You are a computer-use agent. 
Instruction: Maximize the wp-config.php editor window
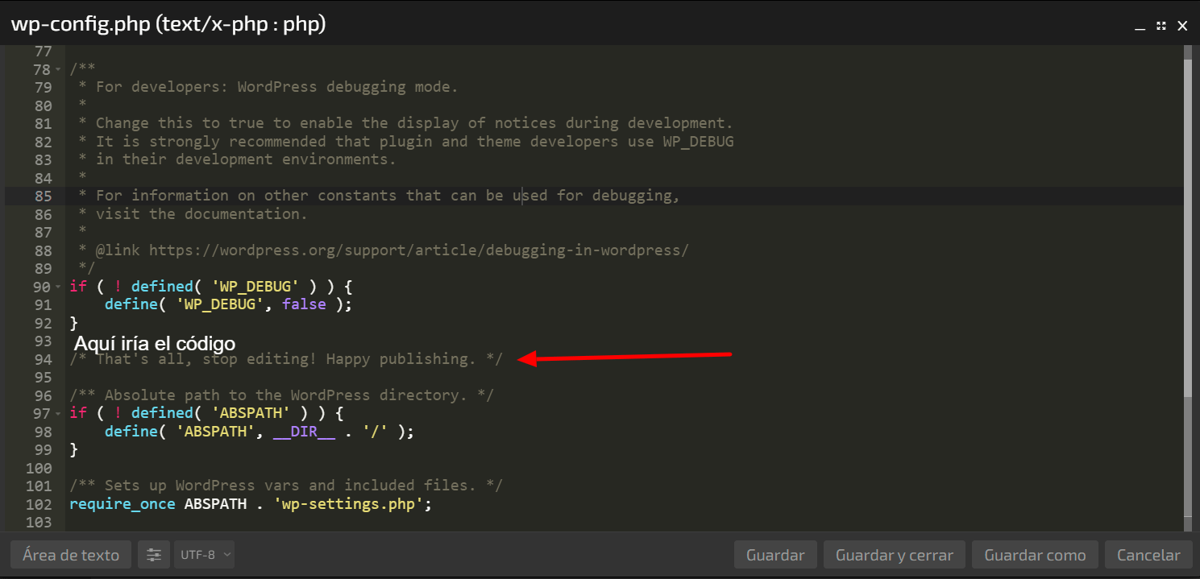1161,26
